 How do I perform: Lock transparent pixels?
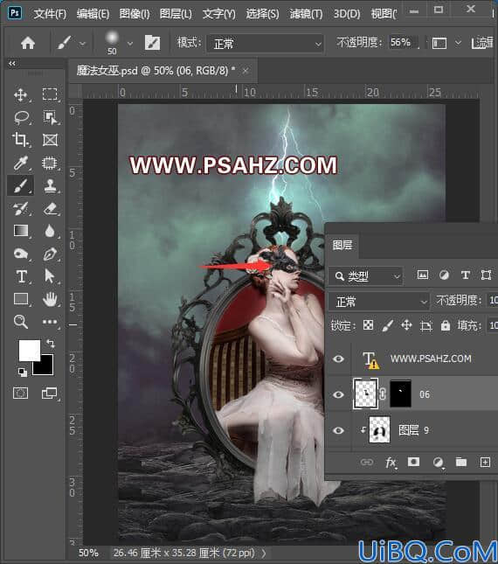[x=368, y=325]
